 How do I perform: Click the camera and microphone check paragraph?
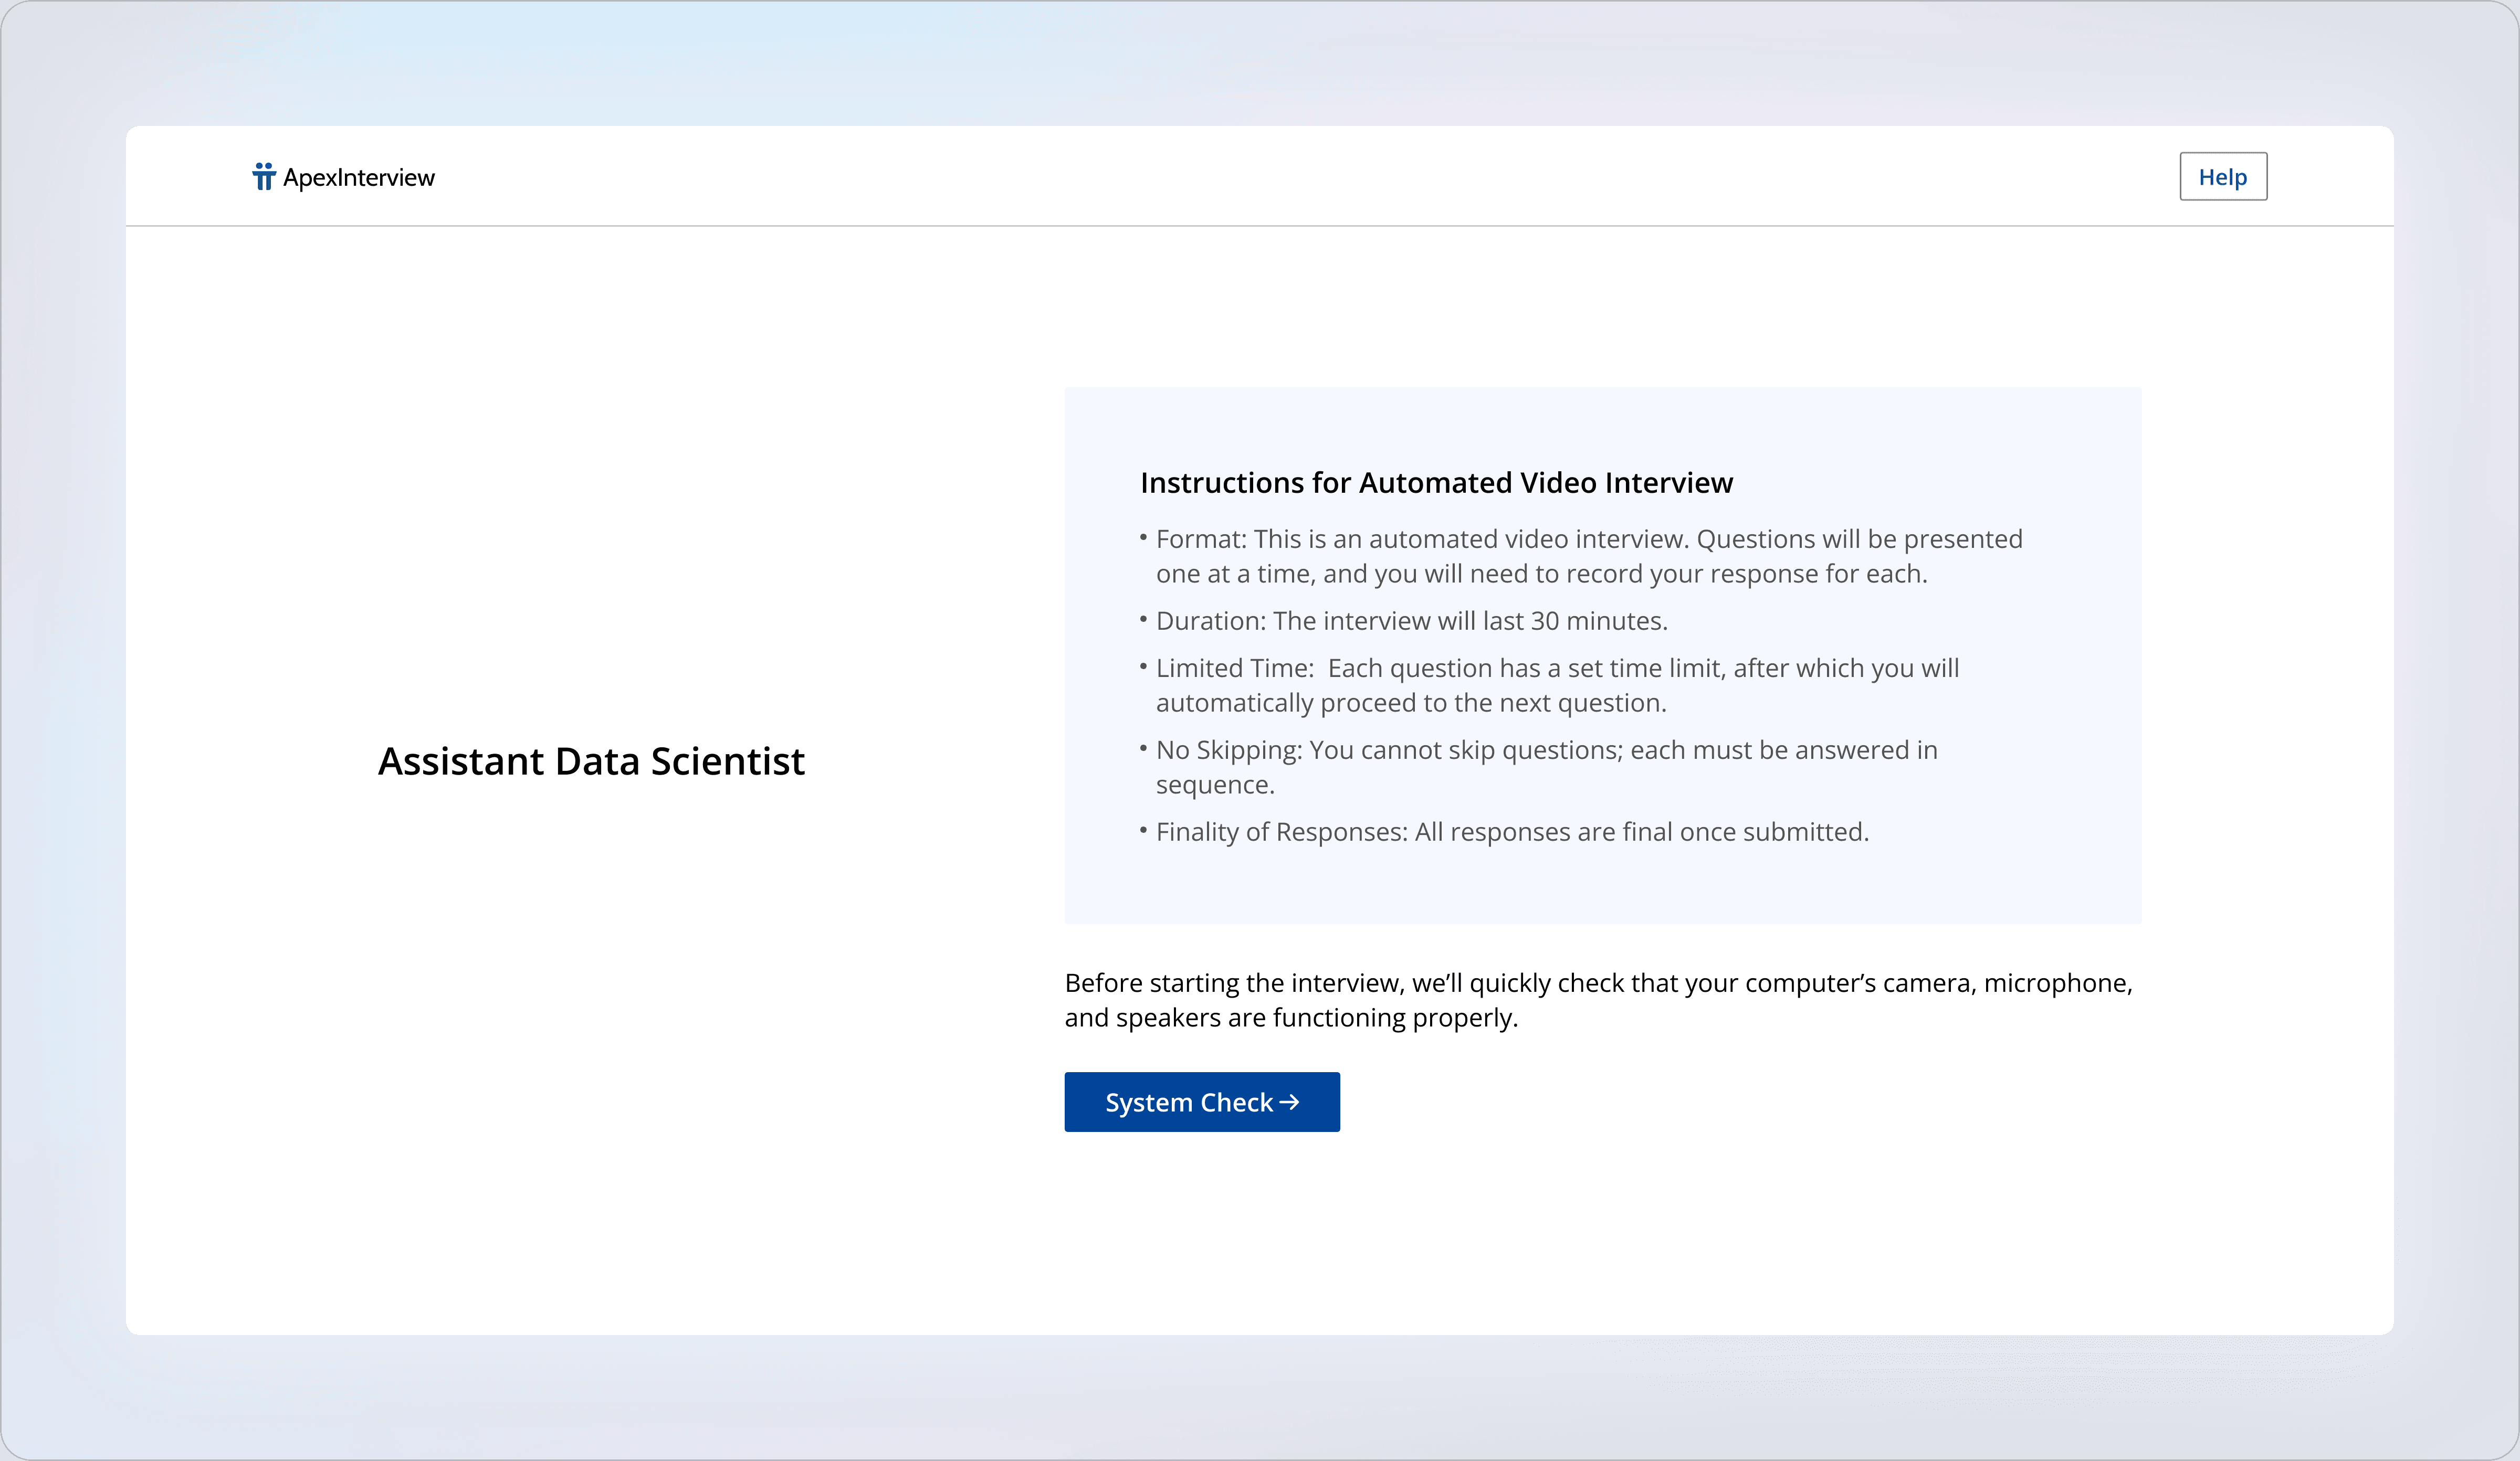pos(1598,983)
